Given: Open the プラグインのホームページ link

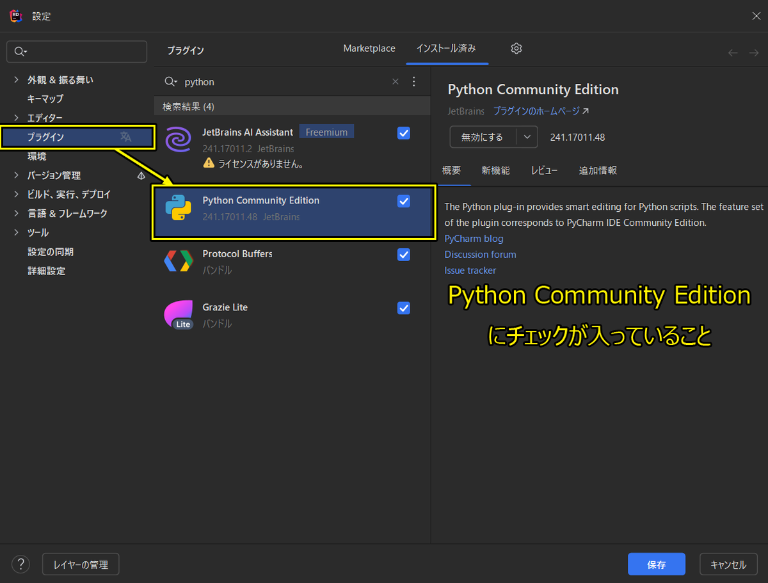Looking at the screenshot, I should pos(541,111).
